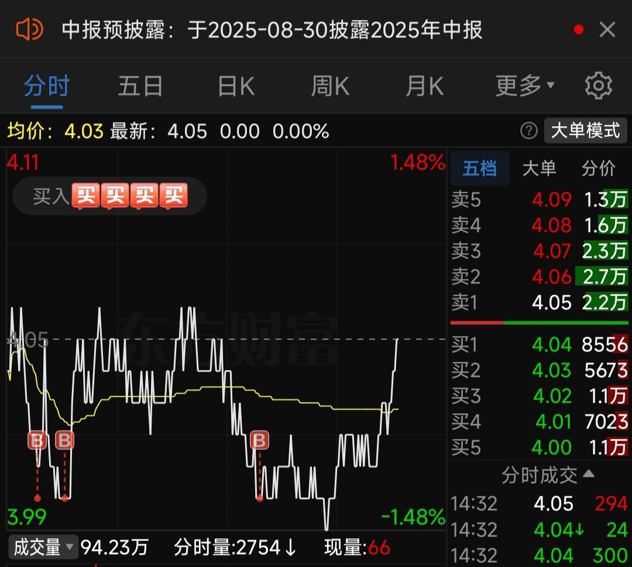The width and height of the screenshot is (632, 567).
Task: Select 卖2 row at price 4.06
Action: [x=540, y=276]
